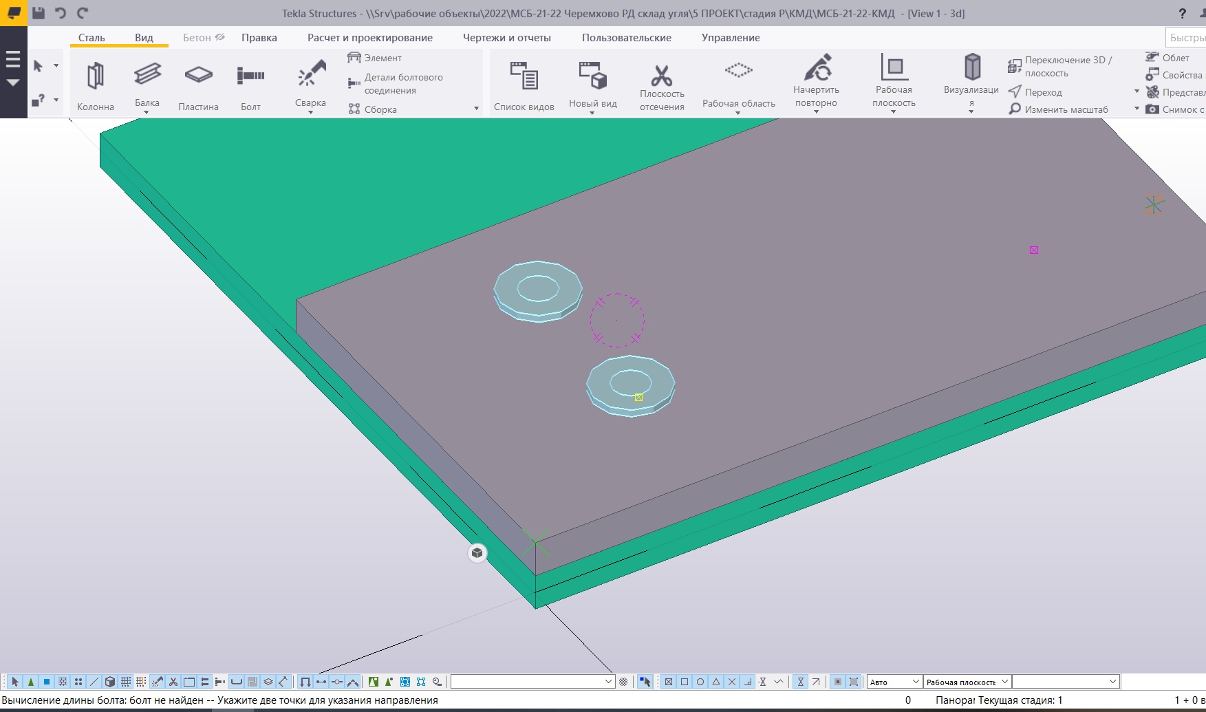
Task: Select the Болт (bolt) tool
Action: pyautogui.click(x=250, y=86)
